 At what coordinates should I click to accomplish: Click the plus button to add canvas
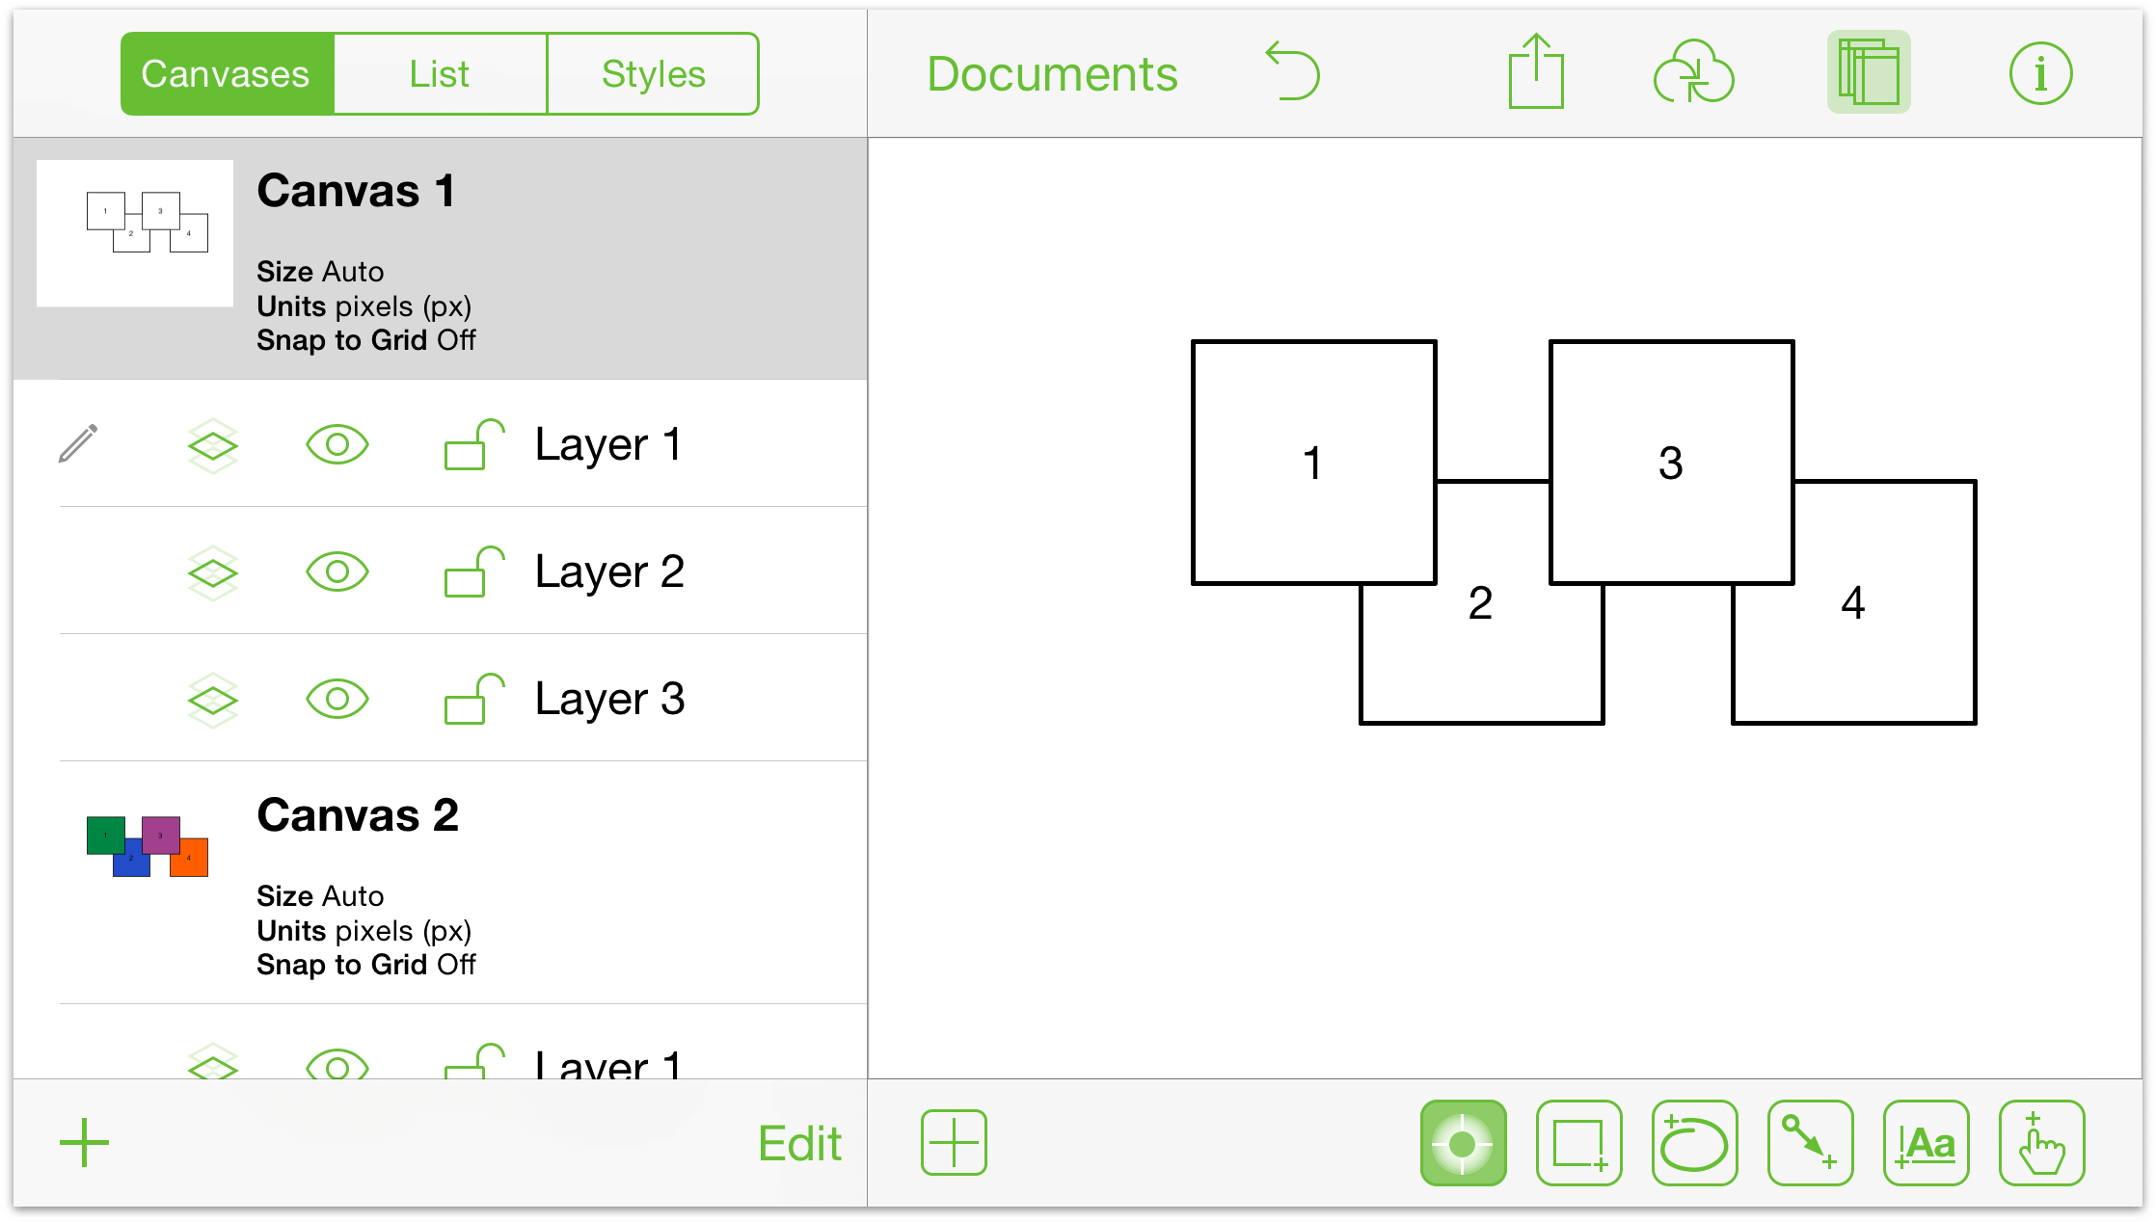point(83,1142)
